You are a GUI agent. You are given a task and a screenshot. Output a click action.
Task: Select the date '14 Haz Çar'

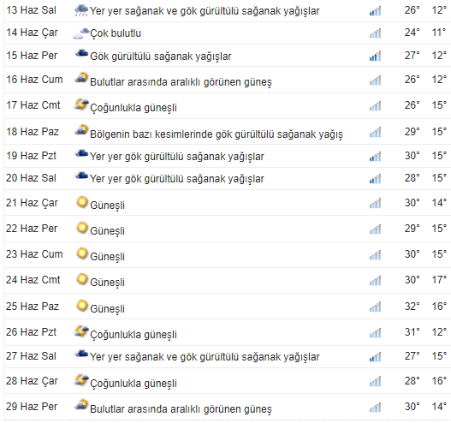coord(32,33)
